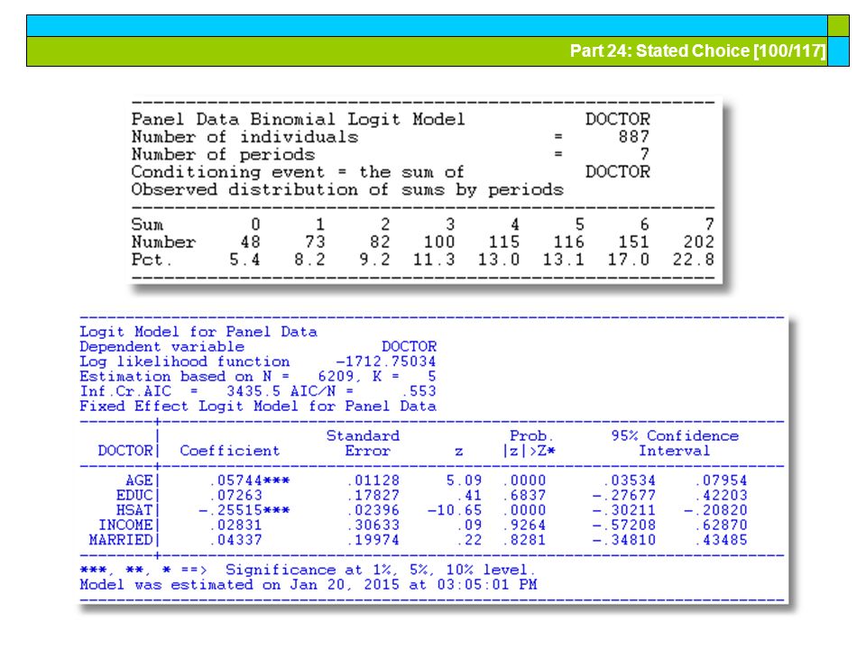Click the HSAT variable row label
Image resolution: width=866 pixels, height=649 pixels.
click(134, 510)
